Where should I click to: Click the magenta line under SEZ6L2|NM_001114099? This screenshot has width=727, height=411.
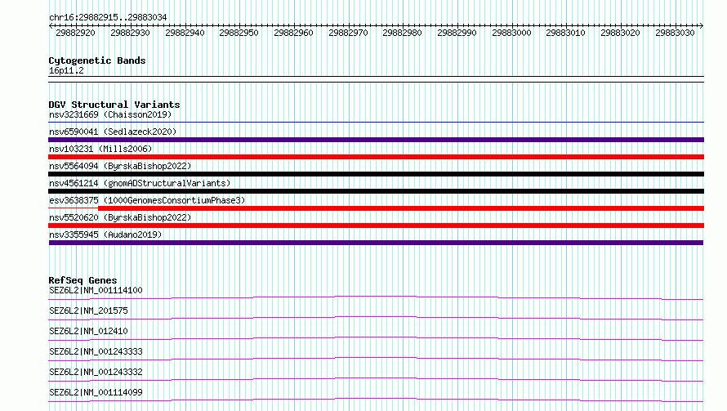pyautogui.click(x=376, y=400)
